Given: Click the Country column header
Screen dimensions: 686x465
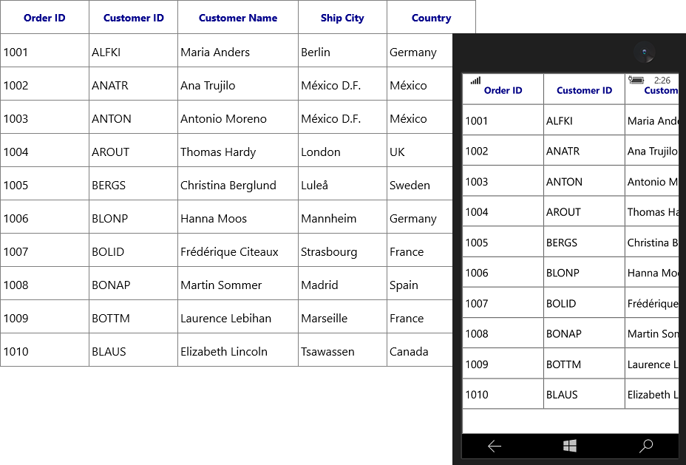Looking at the screenshot, I should click(x=432, y=18).
